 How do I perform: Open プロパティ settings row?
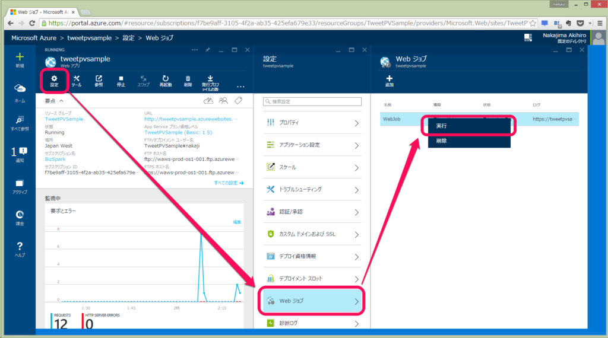(312, 123)
